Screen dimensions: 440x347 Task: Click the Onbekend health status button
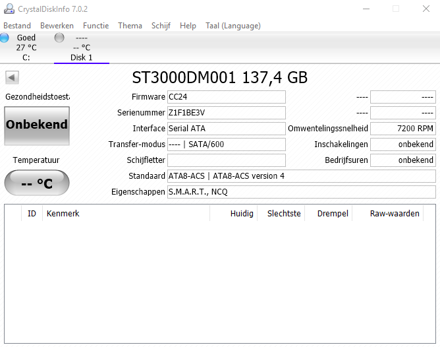coord(37,125)
